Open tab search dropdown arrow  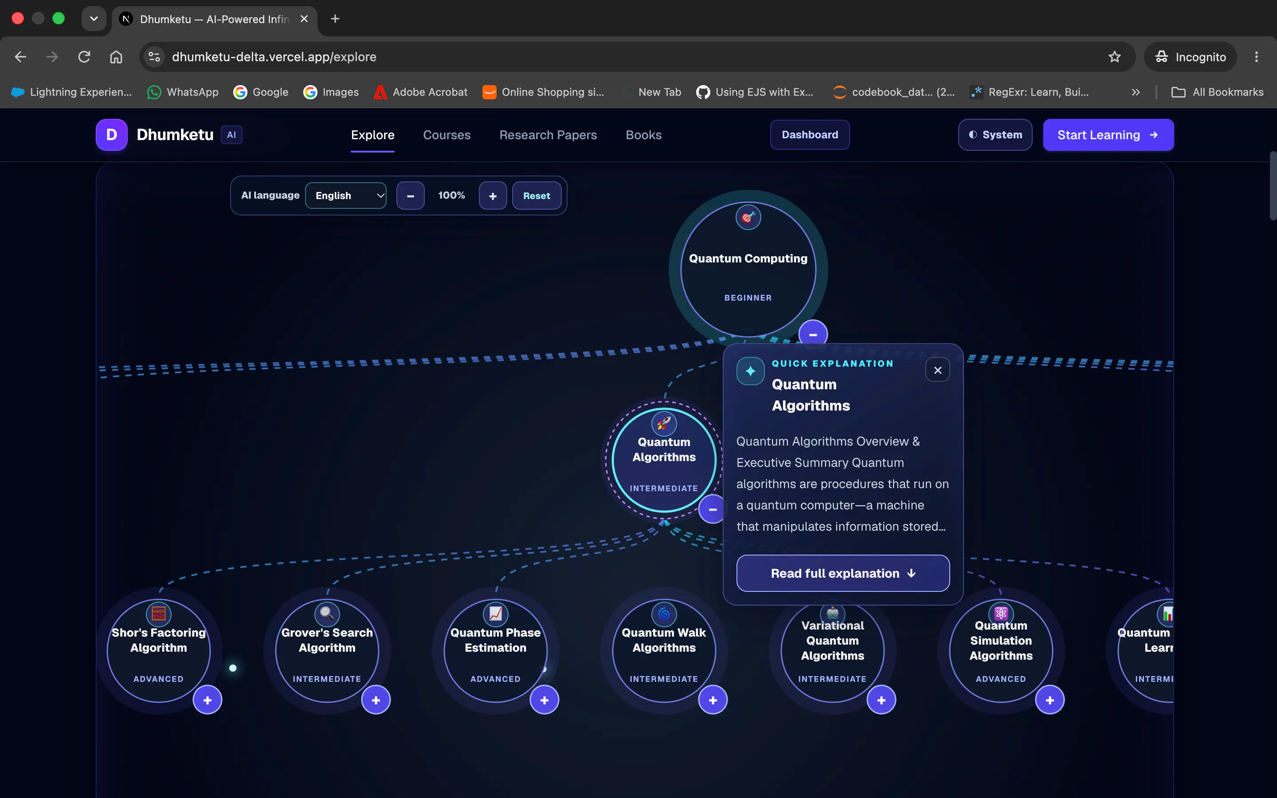tap(94, 19)
